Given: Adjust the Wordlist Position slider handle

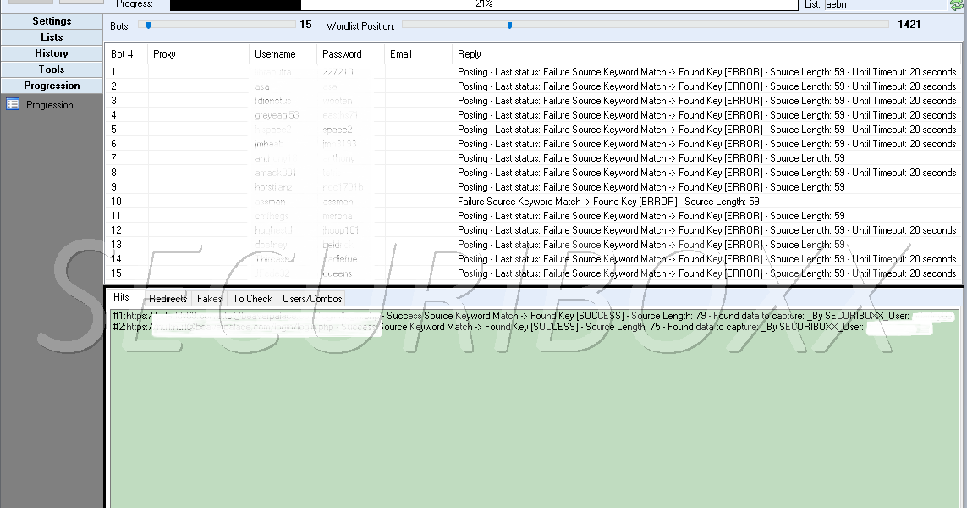Looking at the screenshot, I should [509, 25].
